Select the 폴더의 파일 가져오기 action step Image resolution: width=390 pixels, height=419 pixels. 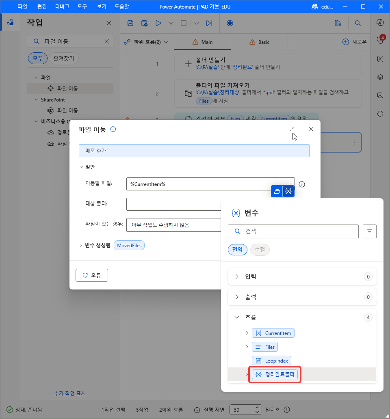click(268, 93)
